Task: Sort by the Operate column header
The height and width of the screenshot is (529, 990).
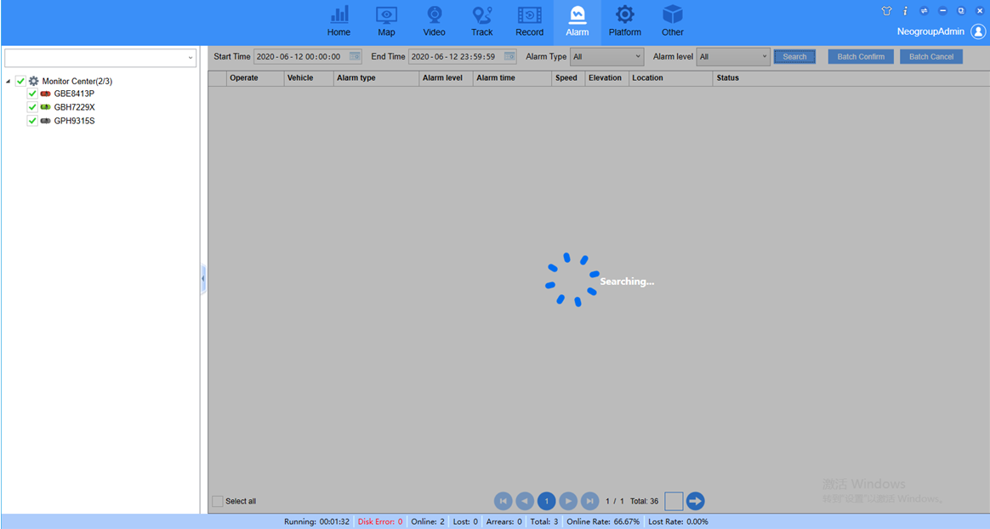Action: (255, 78)
